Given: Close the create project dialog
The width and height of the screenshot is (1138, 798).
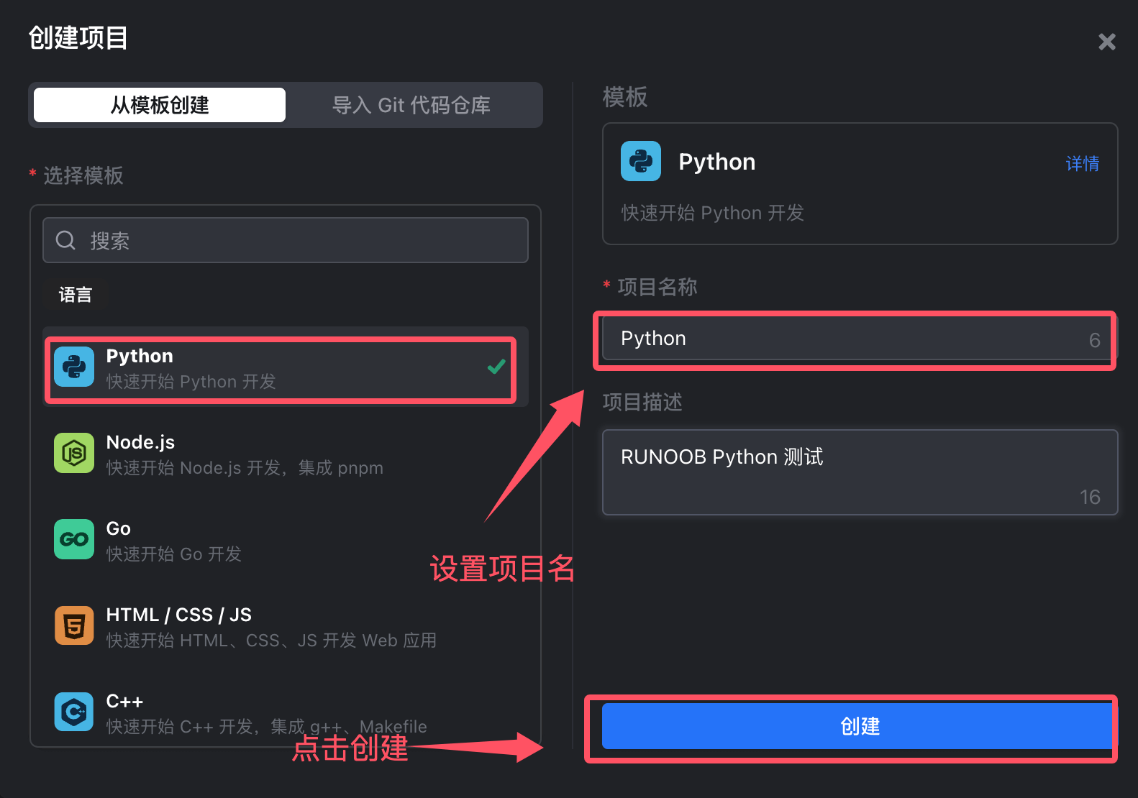Looking at the screenshot, I should coord(1107,42).
